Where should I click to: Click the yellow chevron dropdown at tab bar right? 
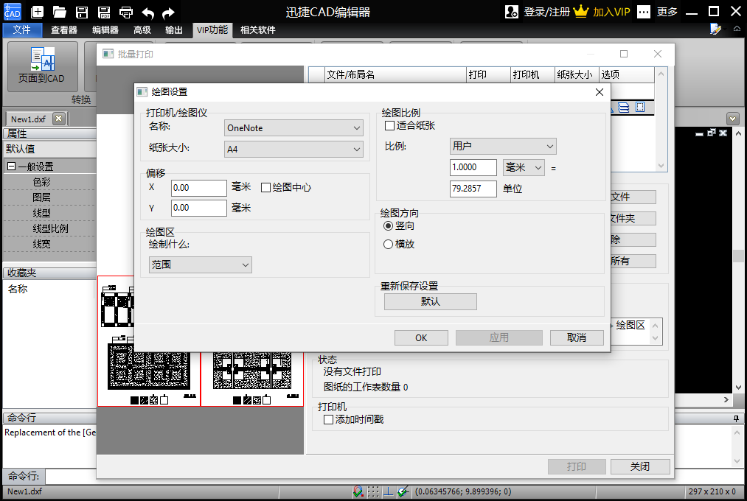pyautogui.click(x=733, y=119)
